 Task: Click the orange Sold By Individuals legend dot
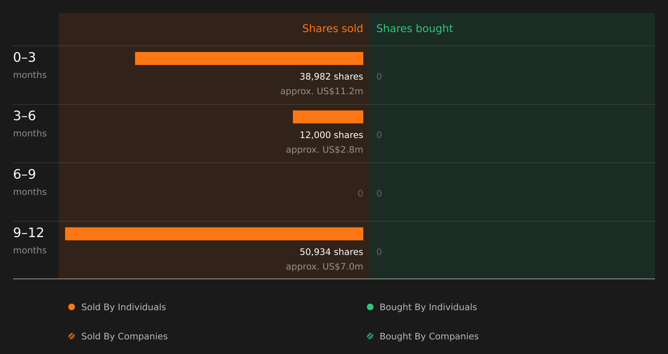click(x=72, y=307)
